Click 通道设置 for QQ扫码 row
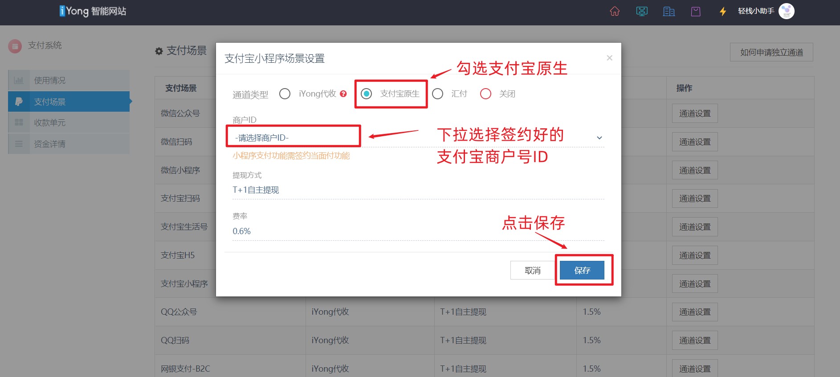Viewport: 840px width, 377px height. [695, 341]
